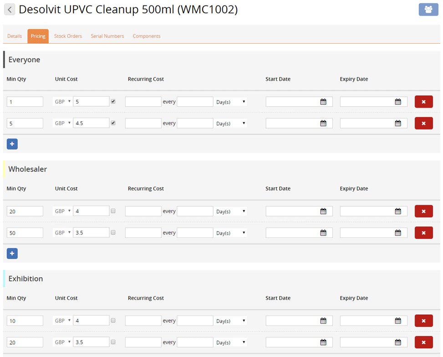443x357 pixels.
Task: Delete the Exhibition qty 10 price row
Action: coord(423,321)
